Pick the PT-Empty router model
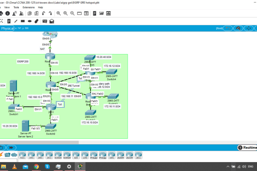The width and height of the screenshot is (257, 171). (x=103, y=155)
